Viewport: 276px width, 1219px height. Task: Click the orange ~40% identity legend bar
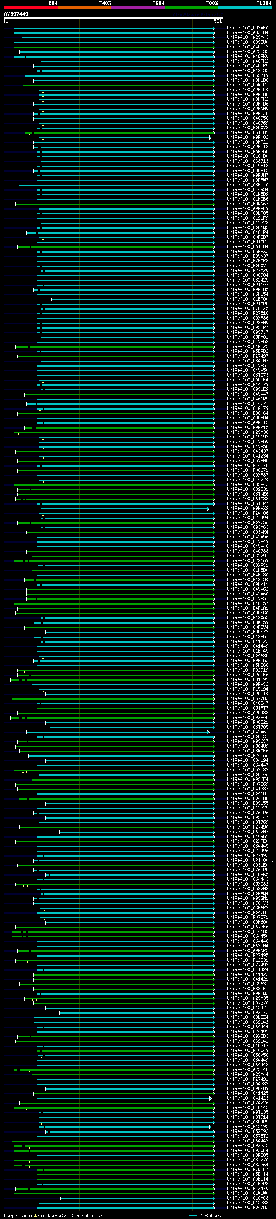point(85,8)
